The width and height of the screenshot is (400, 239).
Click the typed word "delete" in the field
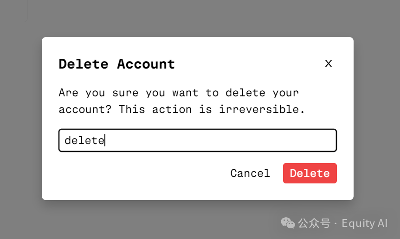(x=84, y=140)
